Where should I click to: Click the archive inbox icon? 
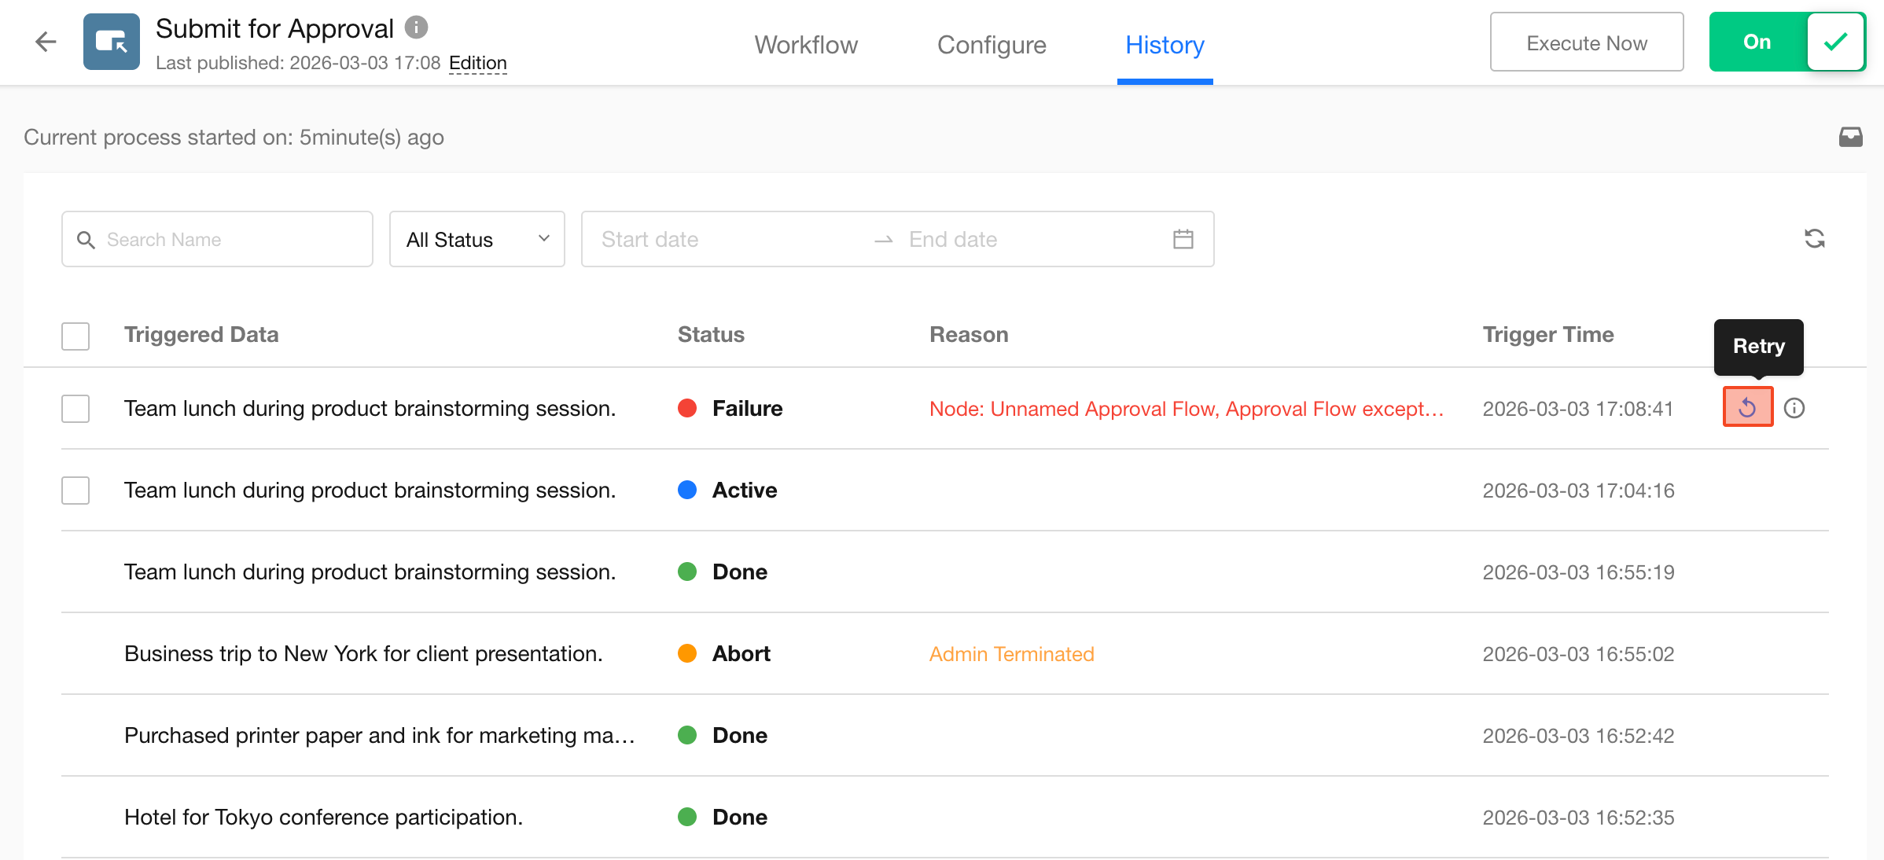tap(1850, 137)
